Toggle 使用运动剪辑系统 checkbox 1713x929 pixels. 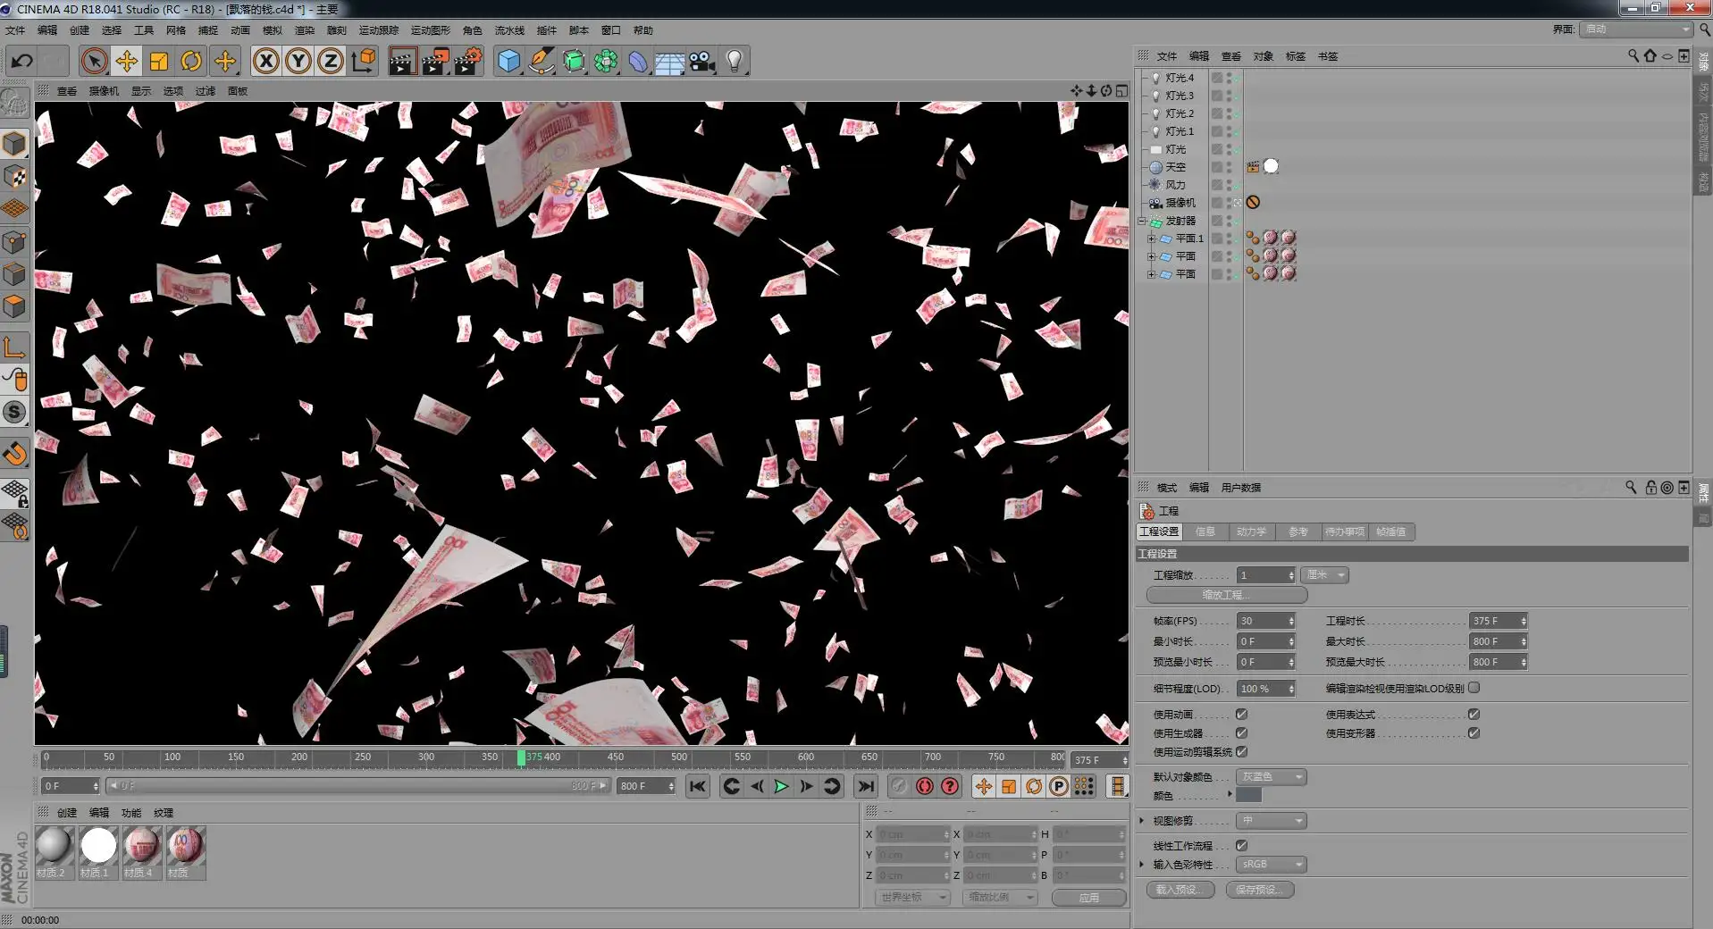(1241, 752)
